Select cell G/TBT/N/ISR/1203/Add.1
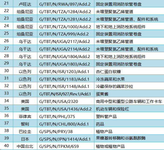The width and height of the screenshot is (164, 150). 66,71
